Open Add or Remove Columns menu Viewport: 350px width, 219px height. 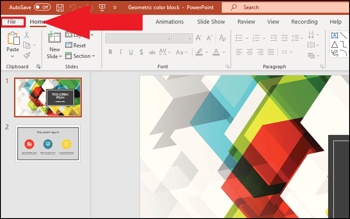[x=287, y=52]
